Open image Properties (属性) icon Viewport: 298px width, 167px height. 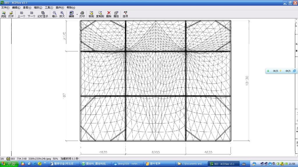(x=116, y=14)
